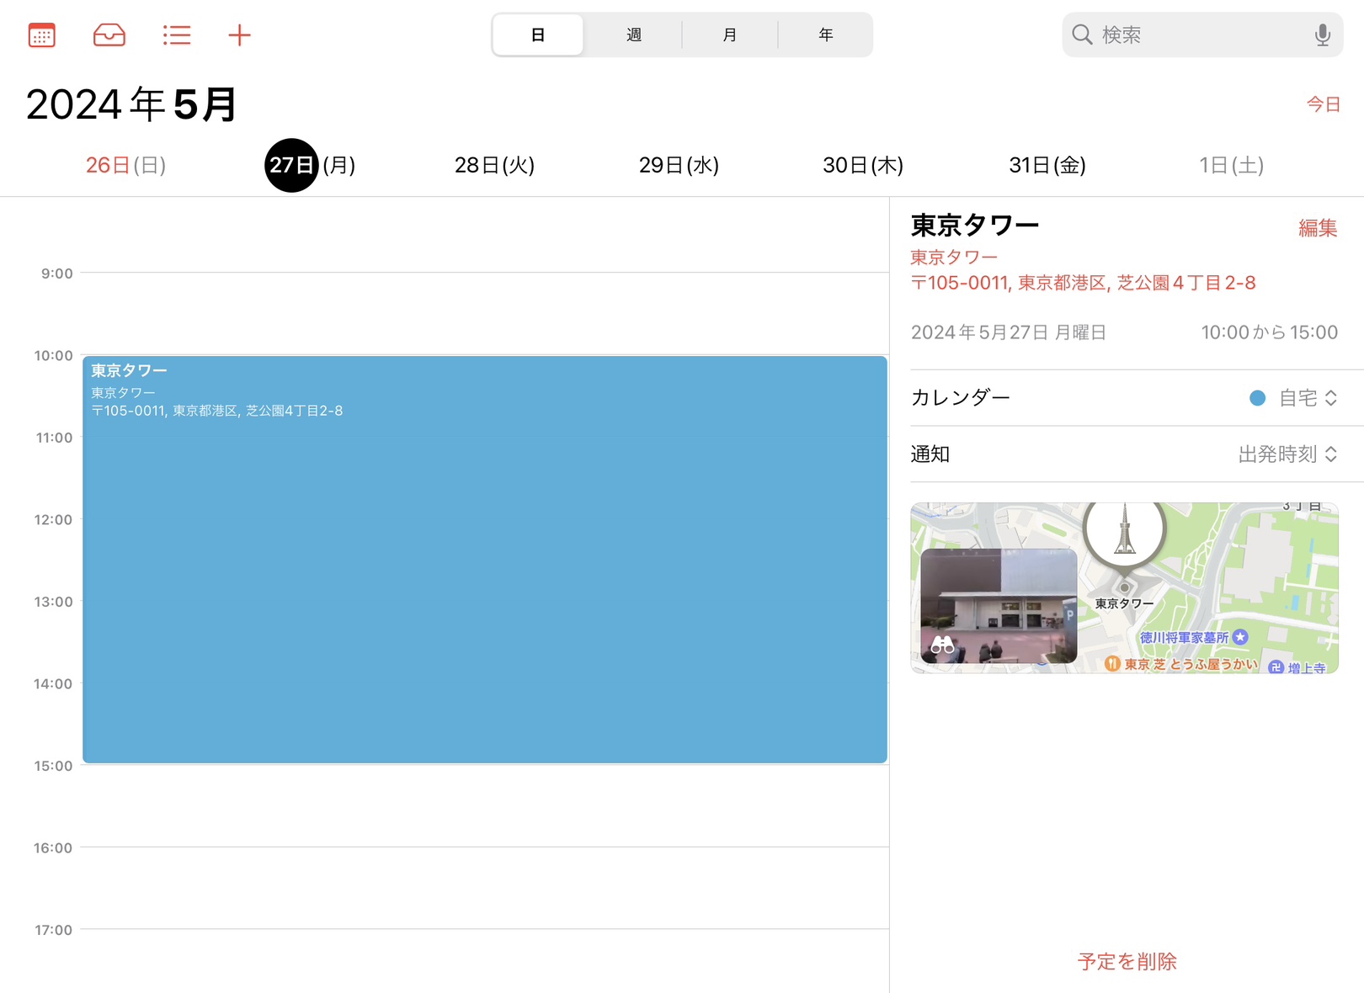Switch to 月 (month) view tab

[730, 35]
